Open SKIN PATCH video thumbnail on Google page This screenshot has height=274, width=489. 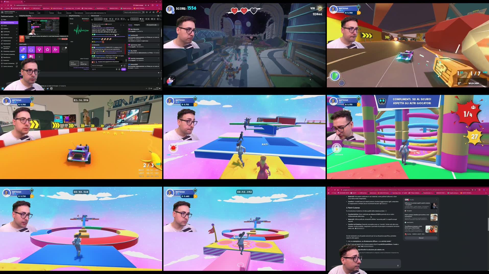(x=431, y=229)
